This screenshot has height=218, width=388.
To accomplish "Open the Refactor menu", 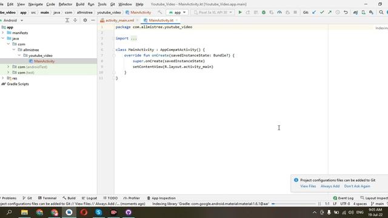I will click(65, 4).
